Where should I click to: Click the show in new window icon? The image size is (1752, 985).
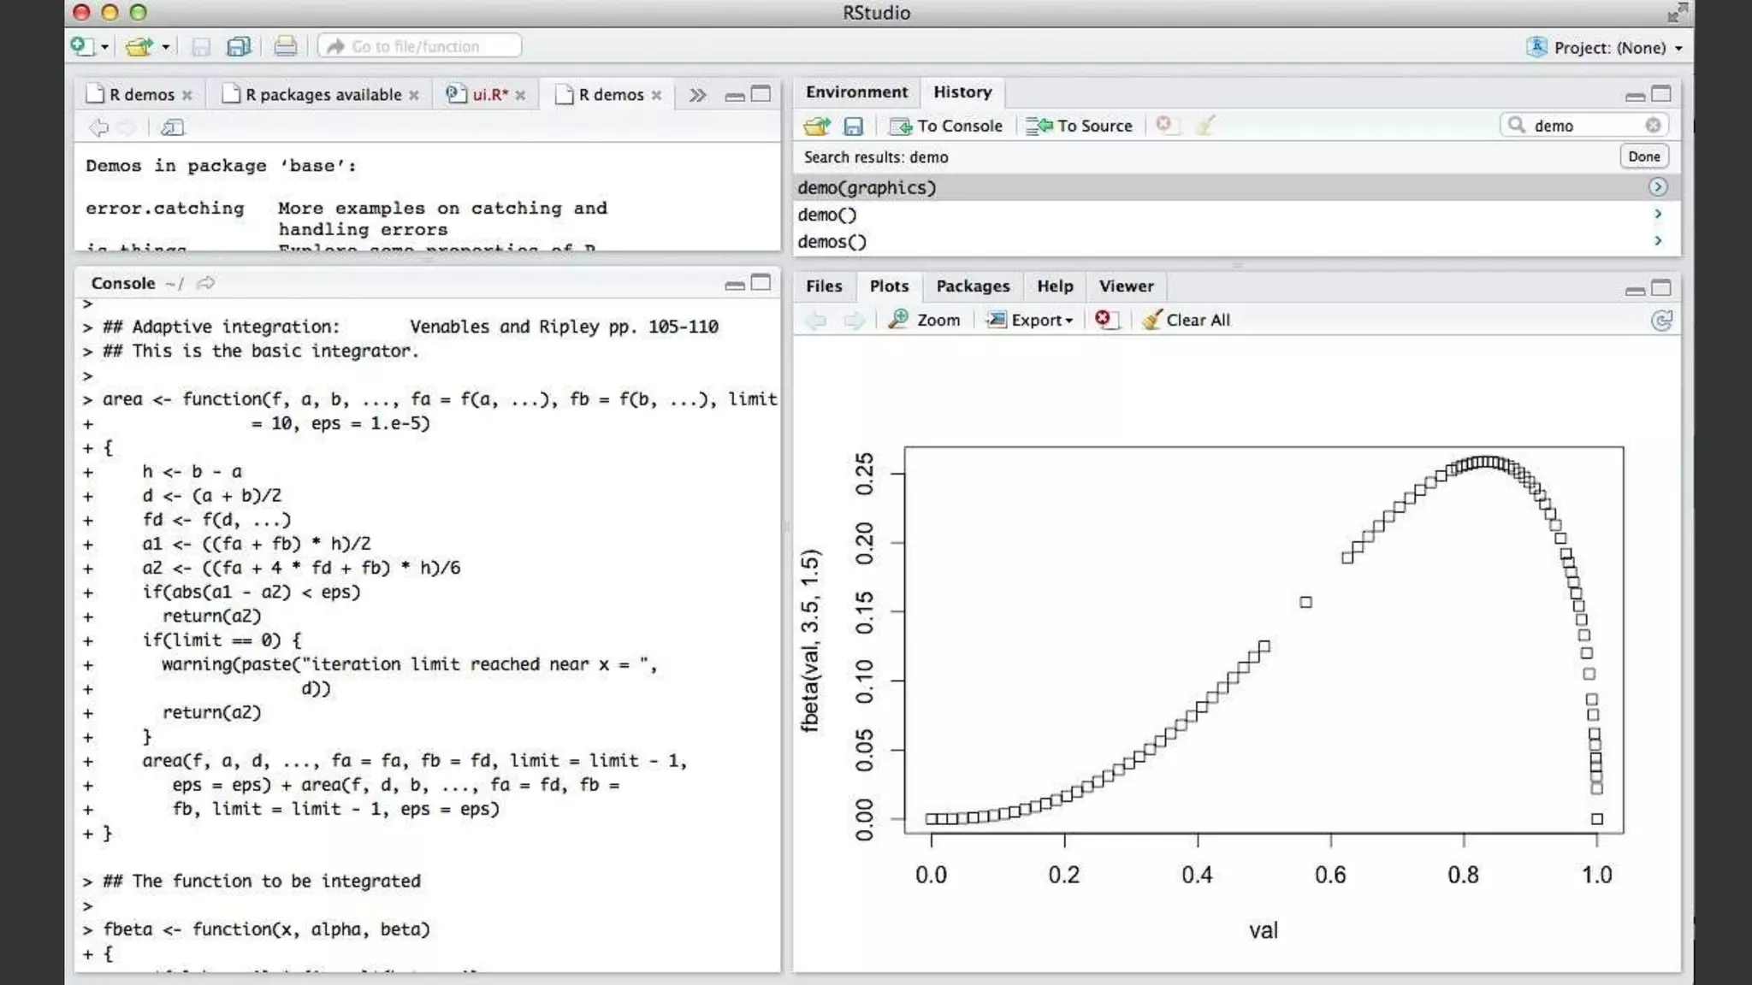172,127
